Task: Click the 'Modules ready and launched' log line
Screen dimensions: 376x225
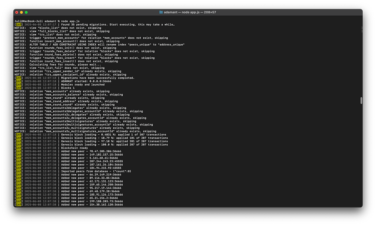Action: tap(59, 84)
